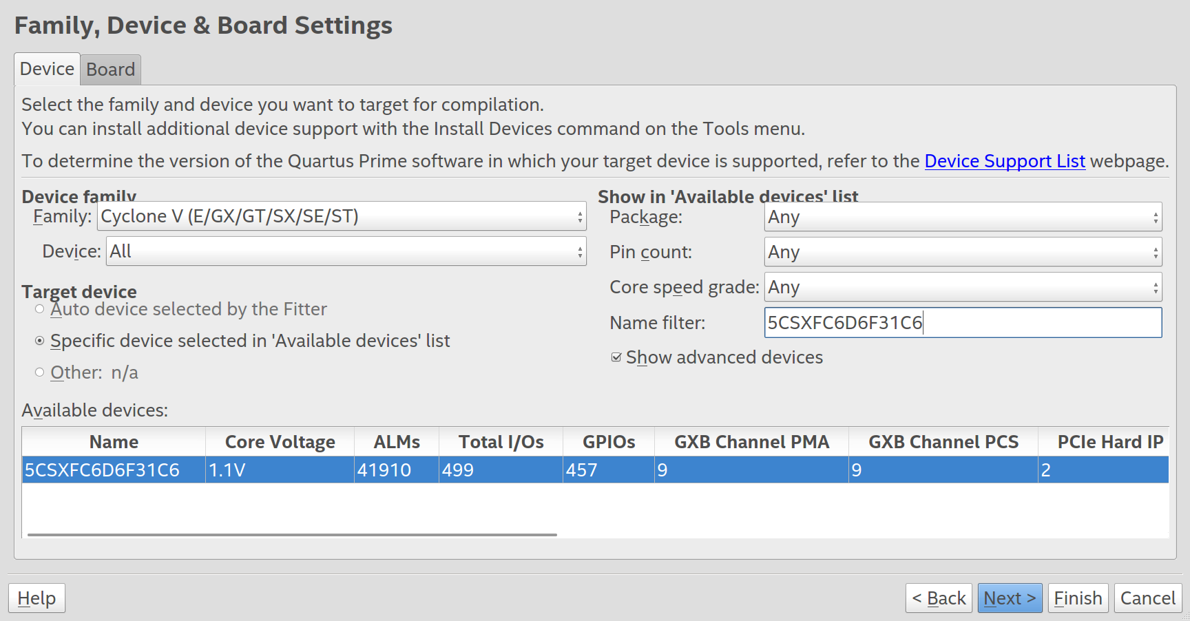The height and width of the screenshot is (621, 1190).
Task: Open the Core speed grade dropdown
Action: pyautogui.click(x=963, y=287)
